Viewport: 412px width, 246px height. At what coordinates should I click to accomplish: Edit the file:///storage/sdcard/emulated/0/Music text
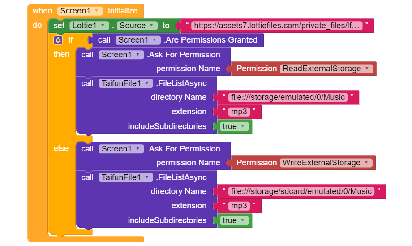[x=301, y=191]
